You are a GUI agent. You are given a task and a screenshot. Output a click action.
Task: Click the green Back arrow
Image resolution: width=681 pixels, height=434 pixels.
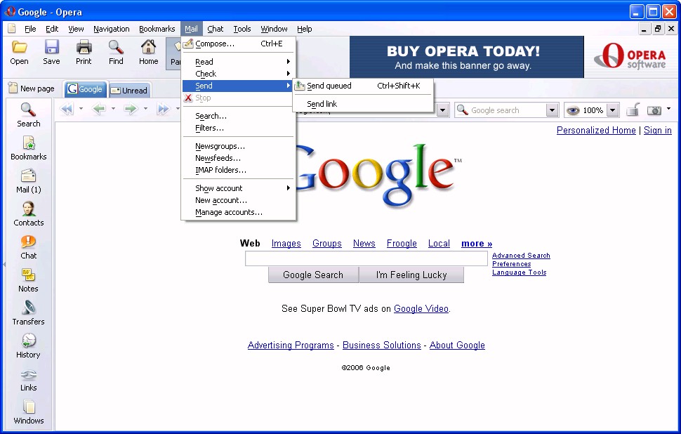click(x=99, y=109)
